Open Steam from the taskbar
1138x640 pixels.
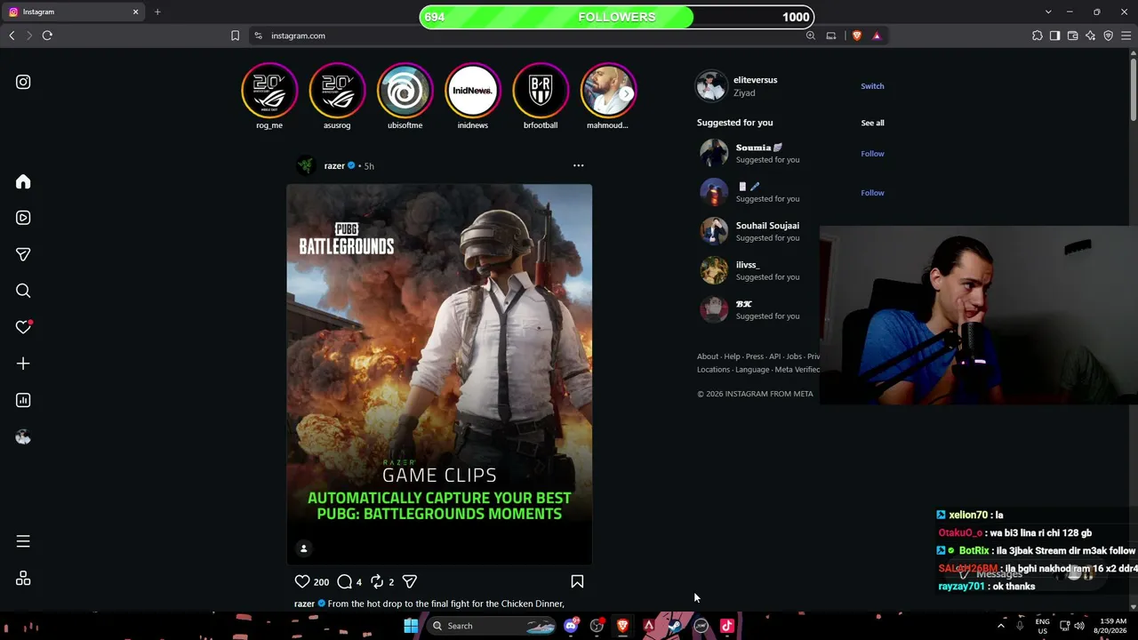(675, 626)
